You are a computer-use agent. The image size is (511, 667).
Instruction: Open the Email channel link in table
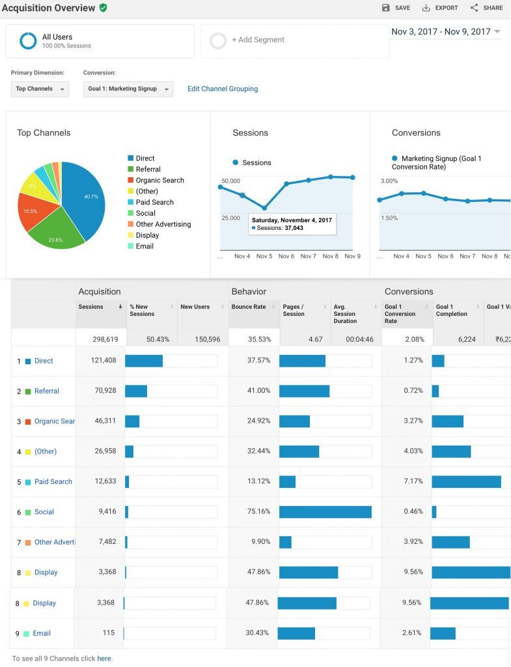pyautogui.click(x=42, y=633)
